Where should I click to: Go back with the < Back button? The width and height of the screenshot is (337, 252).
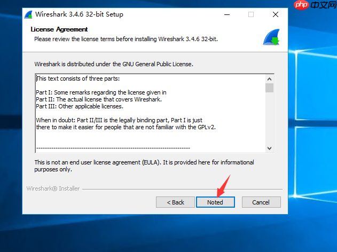pyautogui.click(x=175, y=202)
